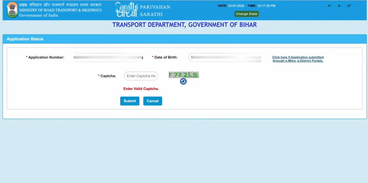Decrease font size with A- icon

(x=330, y=6)
